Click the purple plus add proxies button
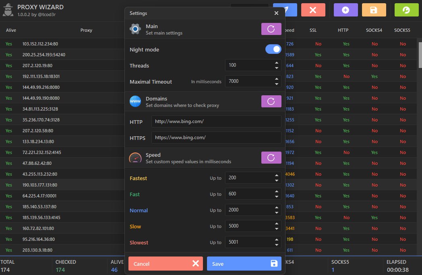Viewport: 422px width, 275px height. 345,10
